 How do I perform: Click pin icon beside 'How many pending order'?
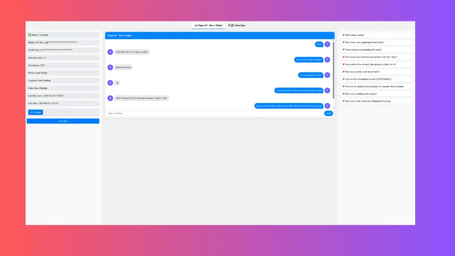tap(344, 94)
